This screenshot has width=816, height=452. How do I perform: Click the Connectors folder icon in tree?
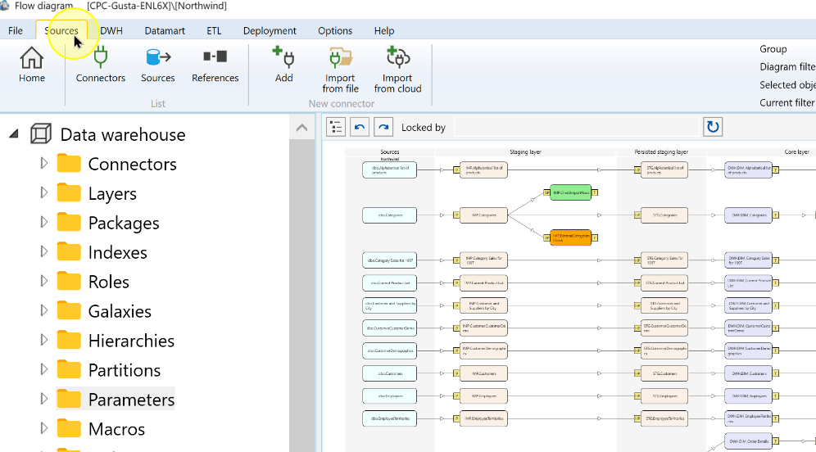coord(69,164)
